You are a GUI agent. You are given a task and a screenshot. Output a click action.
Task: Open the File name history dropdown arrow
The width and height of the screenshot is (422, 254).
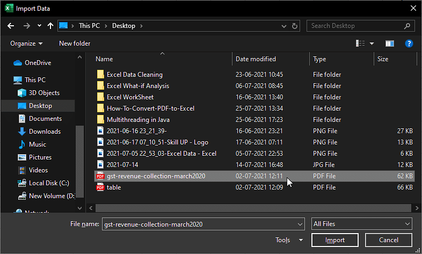(300, 224)
